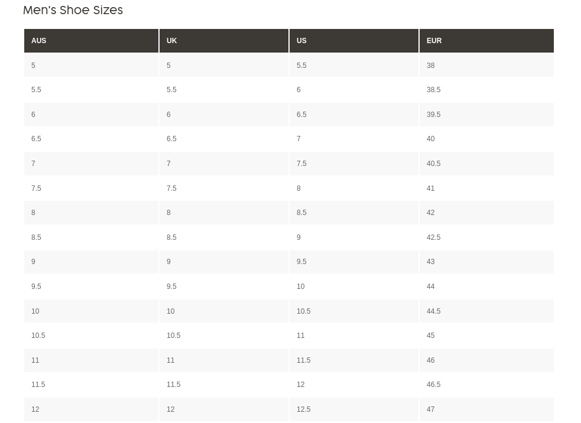Select the Men's Shoe Sizes heading
Image resolution: width=581 pixels, height=423 pixels.
[73, 10]
